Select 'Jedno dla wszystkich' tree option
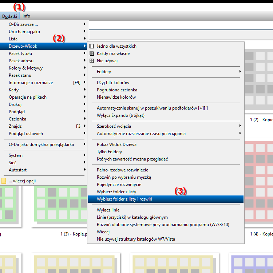 166,46
